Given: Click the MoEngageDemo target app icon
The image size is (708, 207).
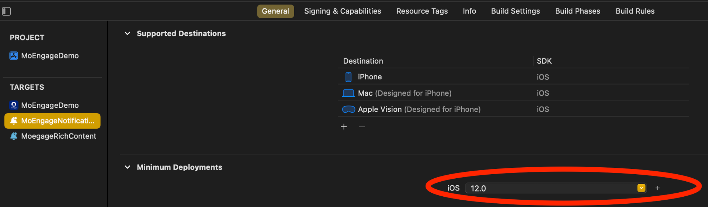Looking at the screenshot, I should click(x=14, y=106).
